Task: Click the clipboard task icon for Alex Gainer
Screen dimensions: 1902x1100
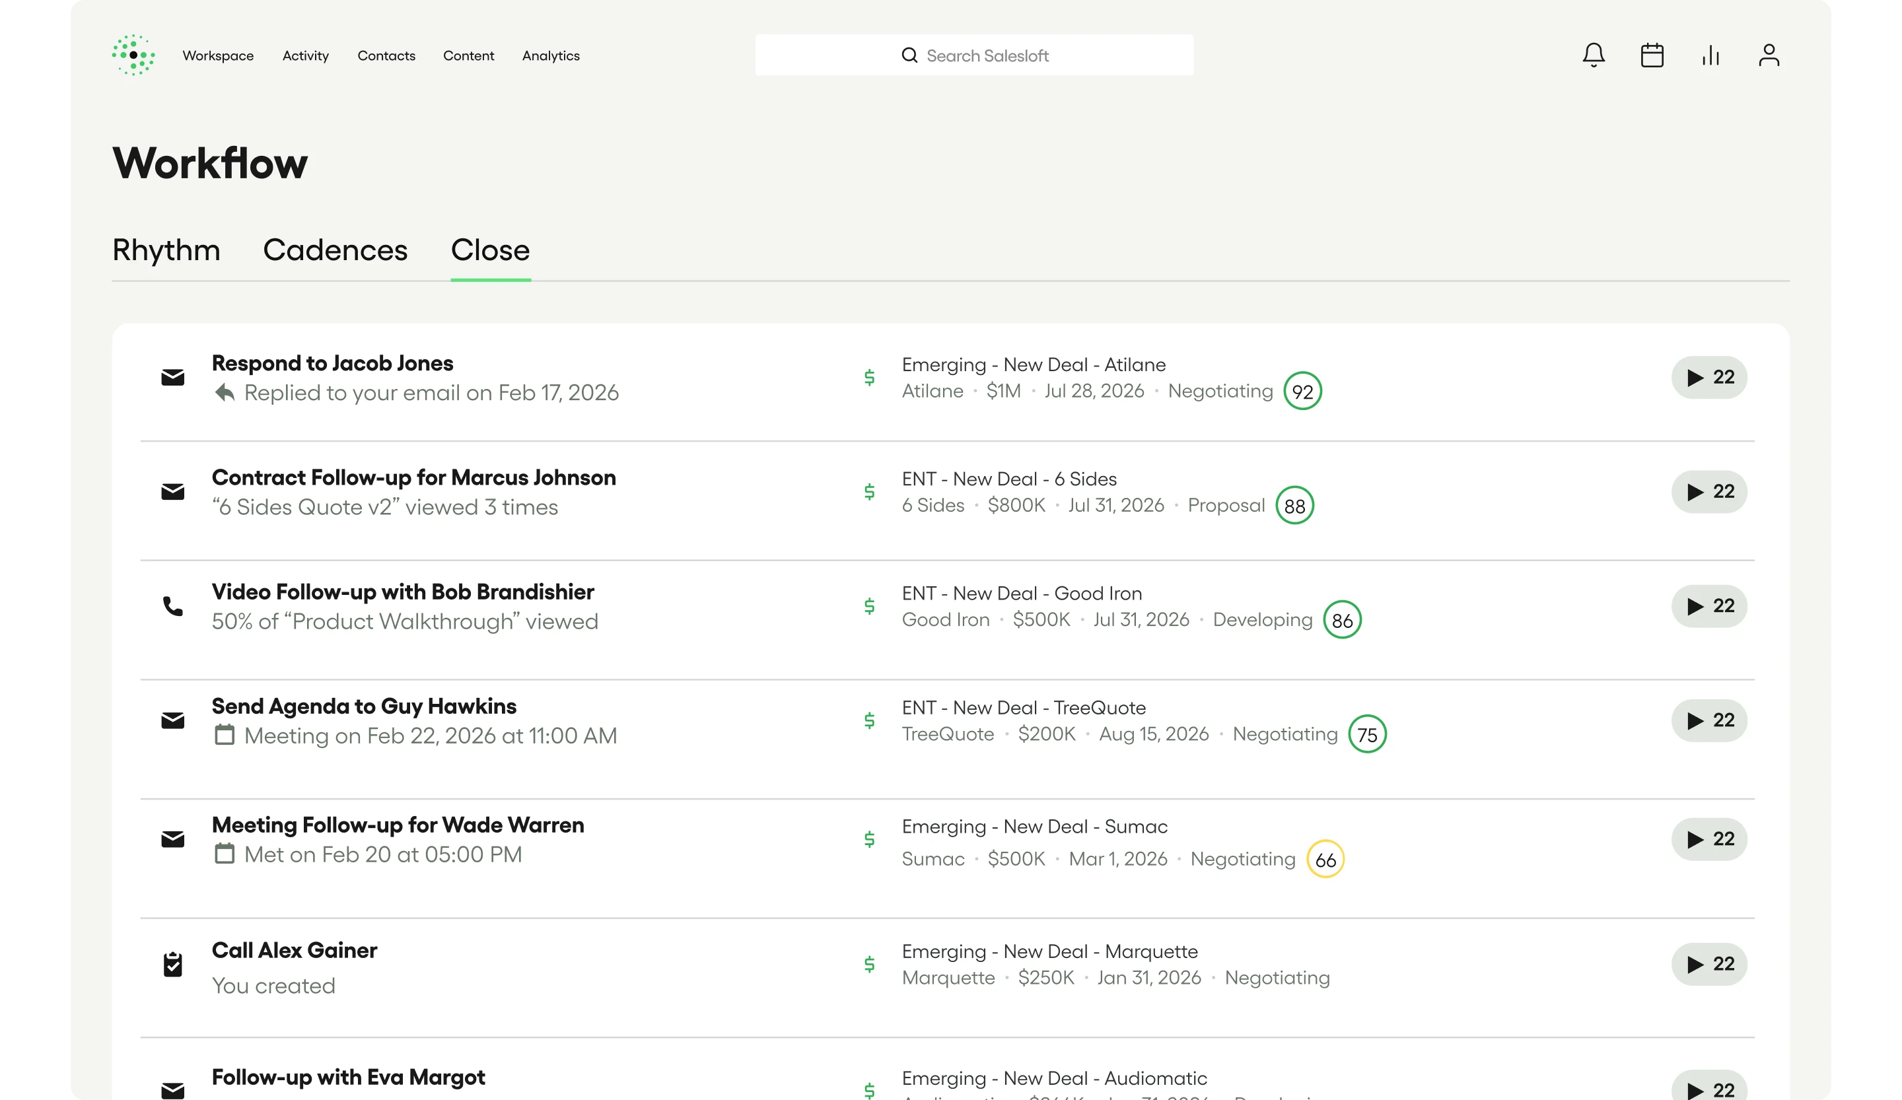Action: click(173, 963)
